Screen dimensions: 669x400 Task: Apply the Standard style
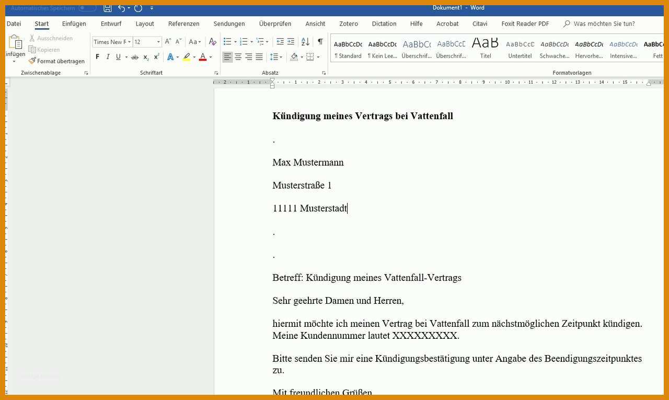click(x=348, y=49)
